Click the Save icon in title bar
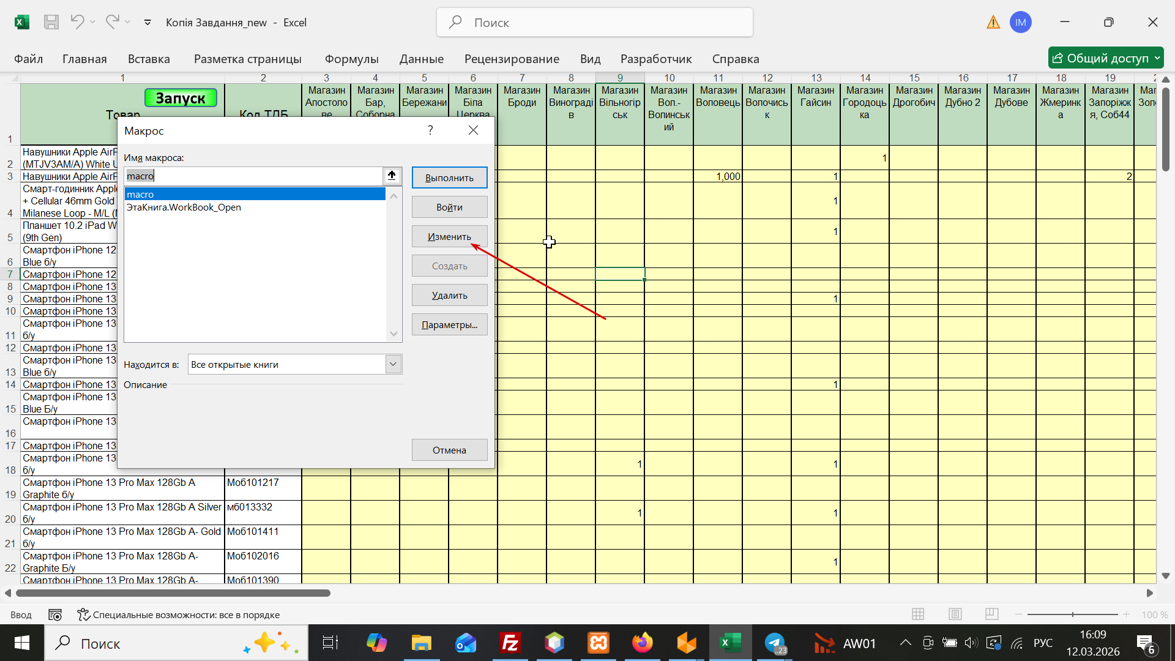The image size is (1175, 661). coord(51,23)
